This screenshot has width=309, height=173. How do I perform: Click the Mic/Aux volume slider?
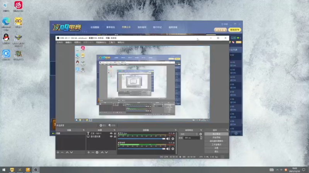(x=141, y=139)
